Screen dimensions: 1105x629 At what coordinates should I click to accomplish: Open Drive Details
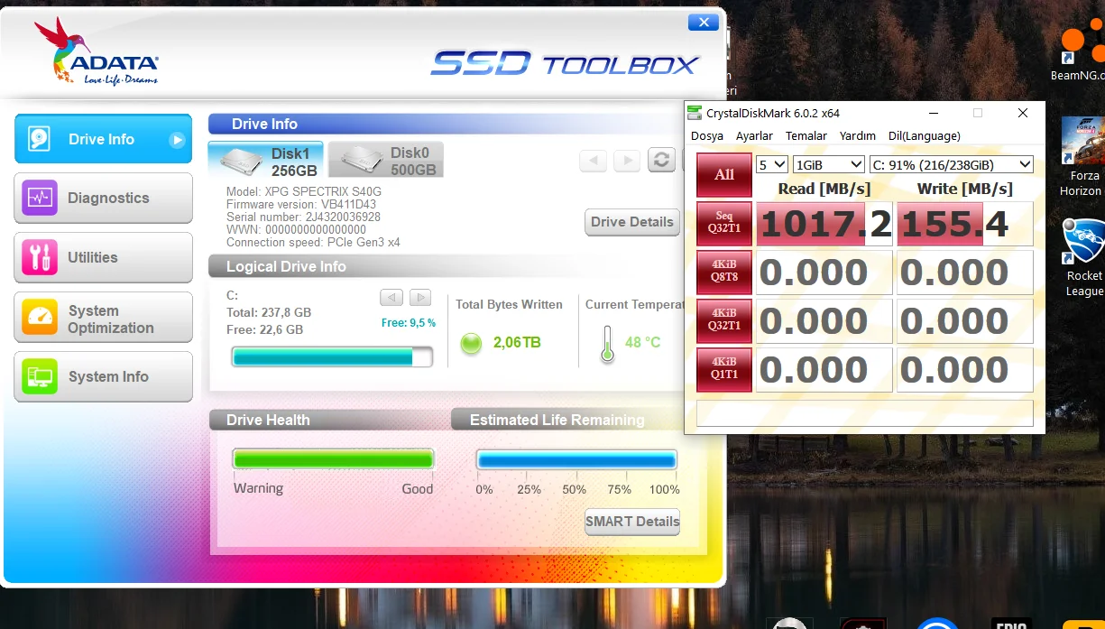(631, 222)
